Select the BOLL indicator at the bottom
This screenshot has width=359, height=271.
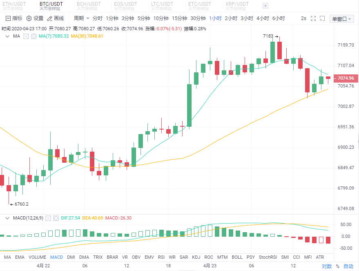pos(236,257)
